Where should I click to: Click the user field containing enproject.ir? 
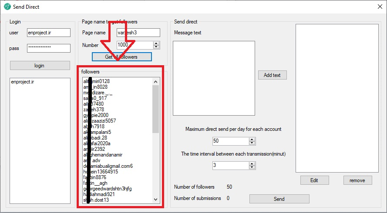pos(48,33)
